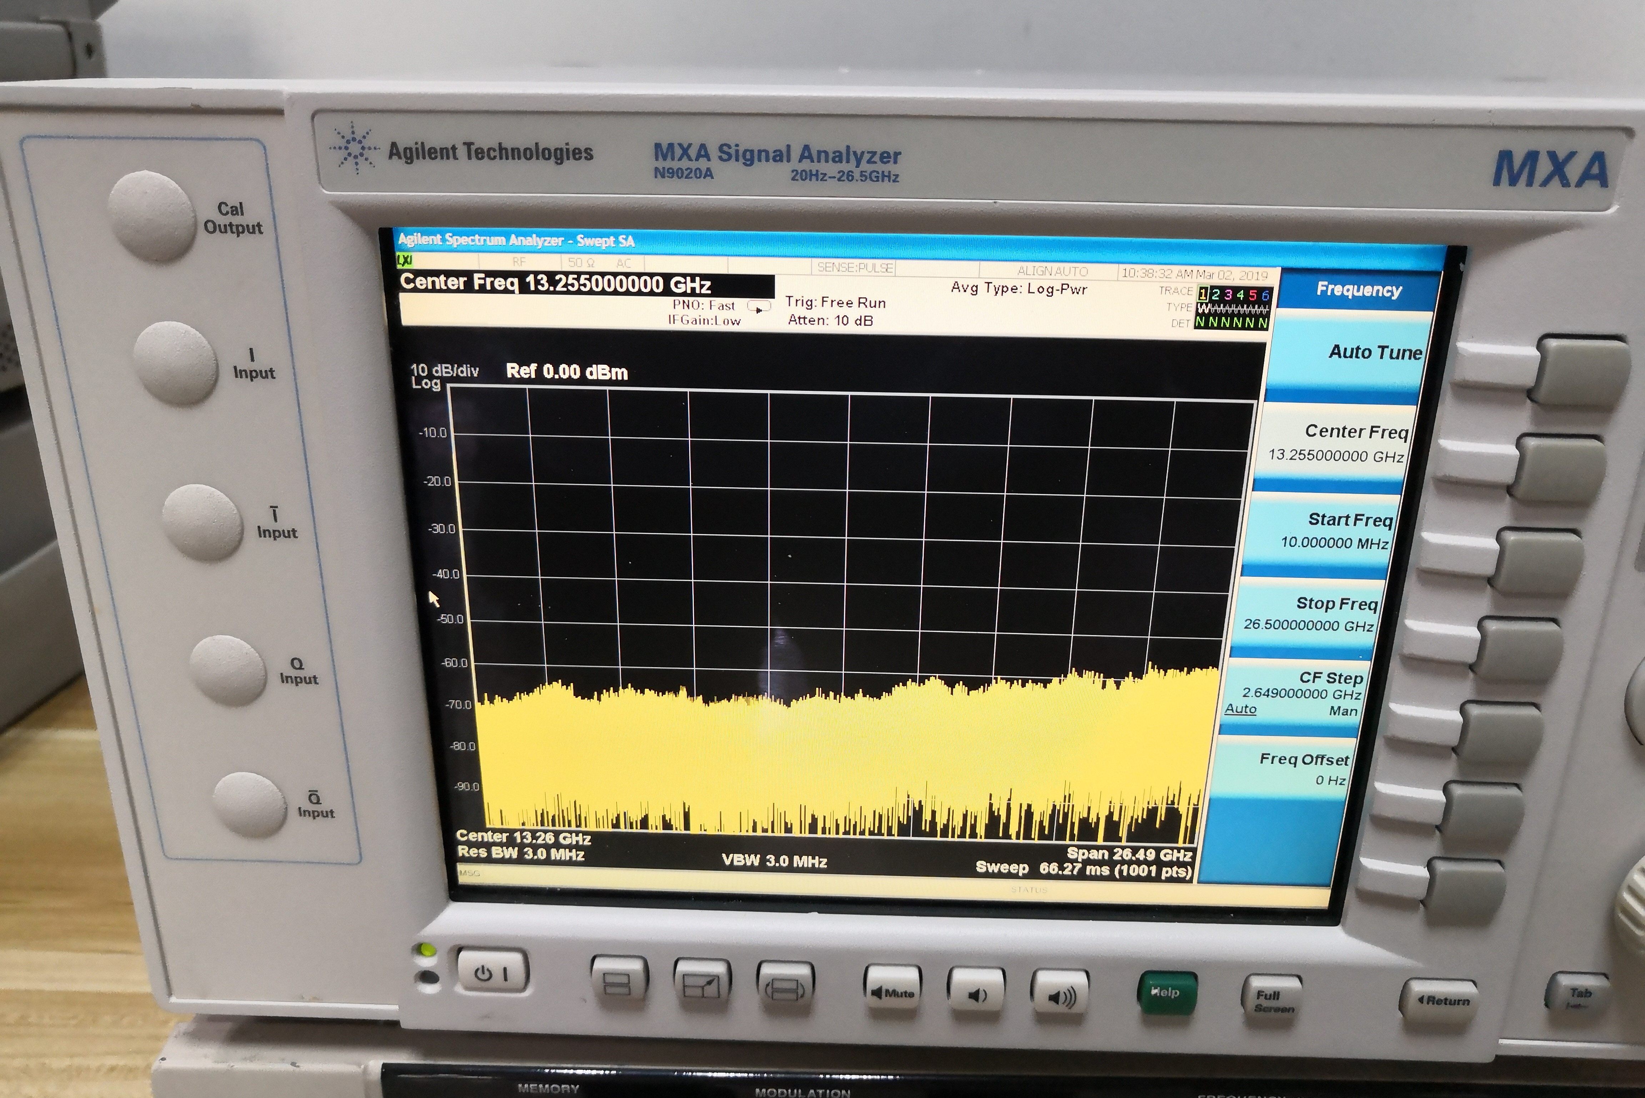Set CF Step back to Auto
The width and height of the screenshot is (1645, 1098).
(1242, 709)
